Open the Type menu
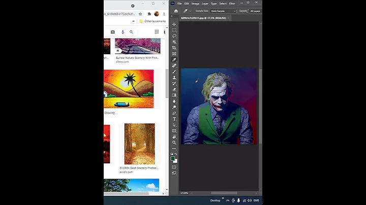This screenshot has height=205, width=366. click(x=214, y=4)
